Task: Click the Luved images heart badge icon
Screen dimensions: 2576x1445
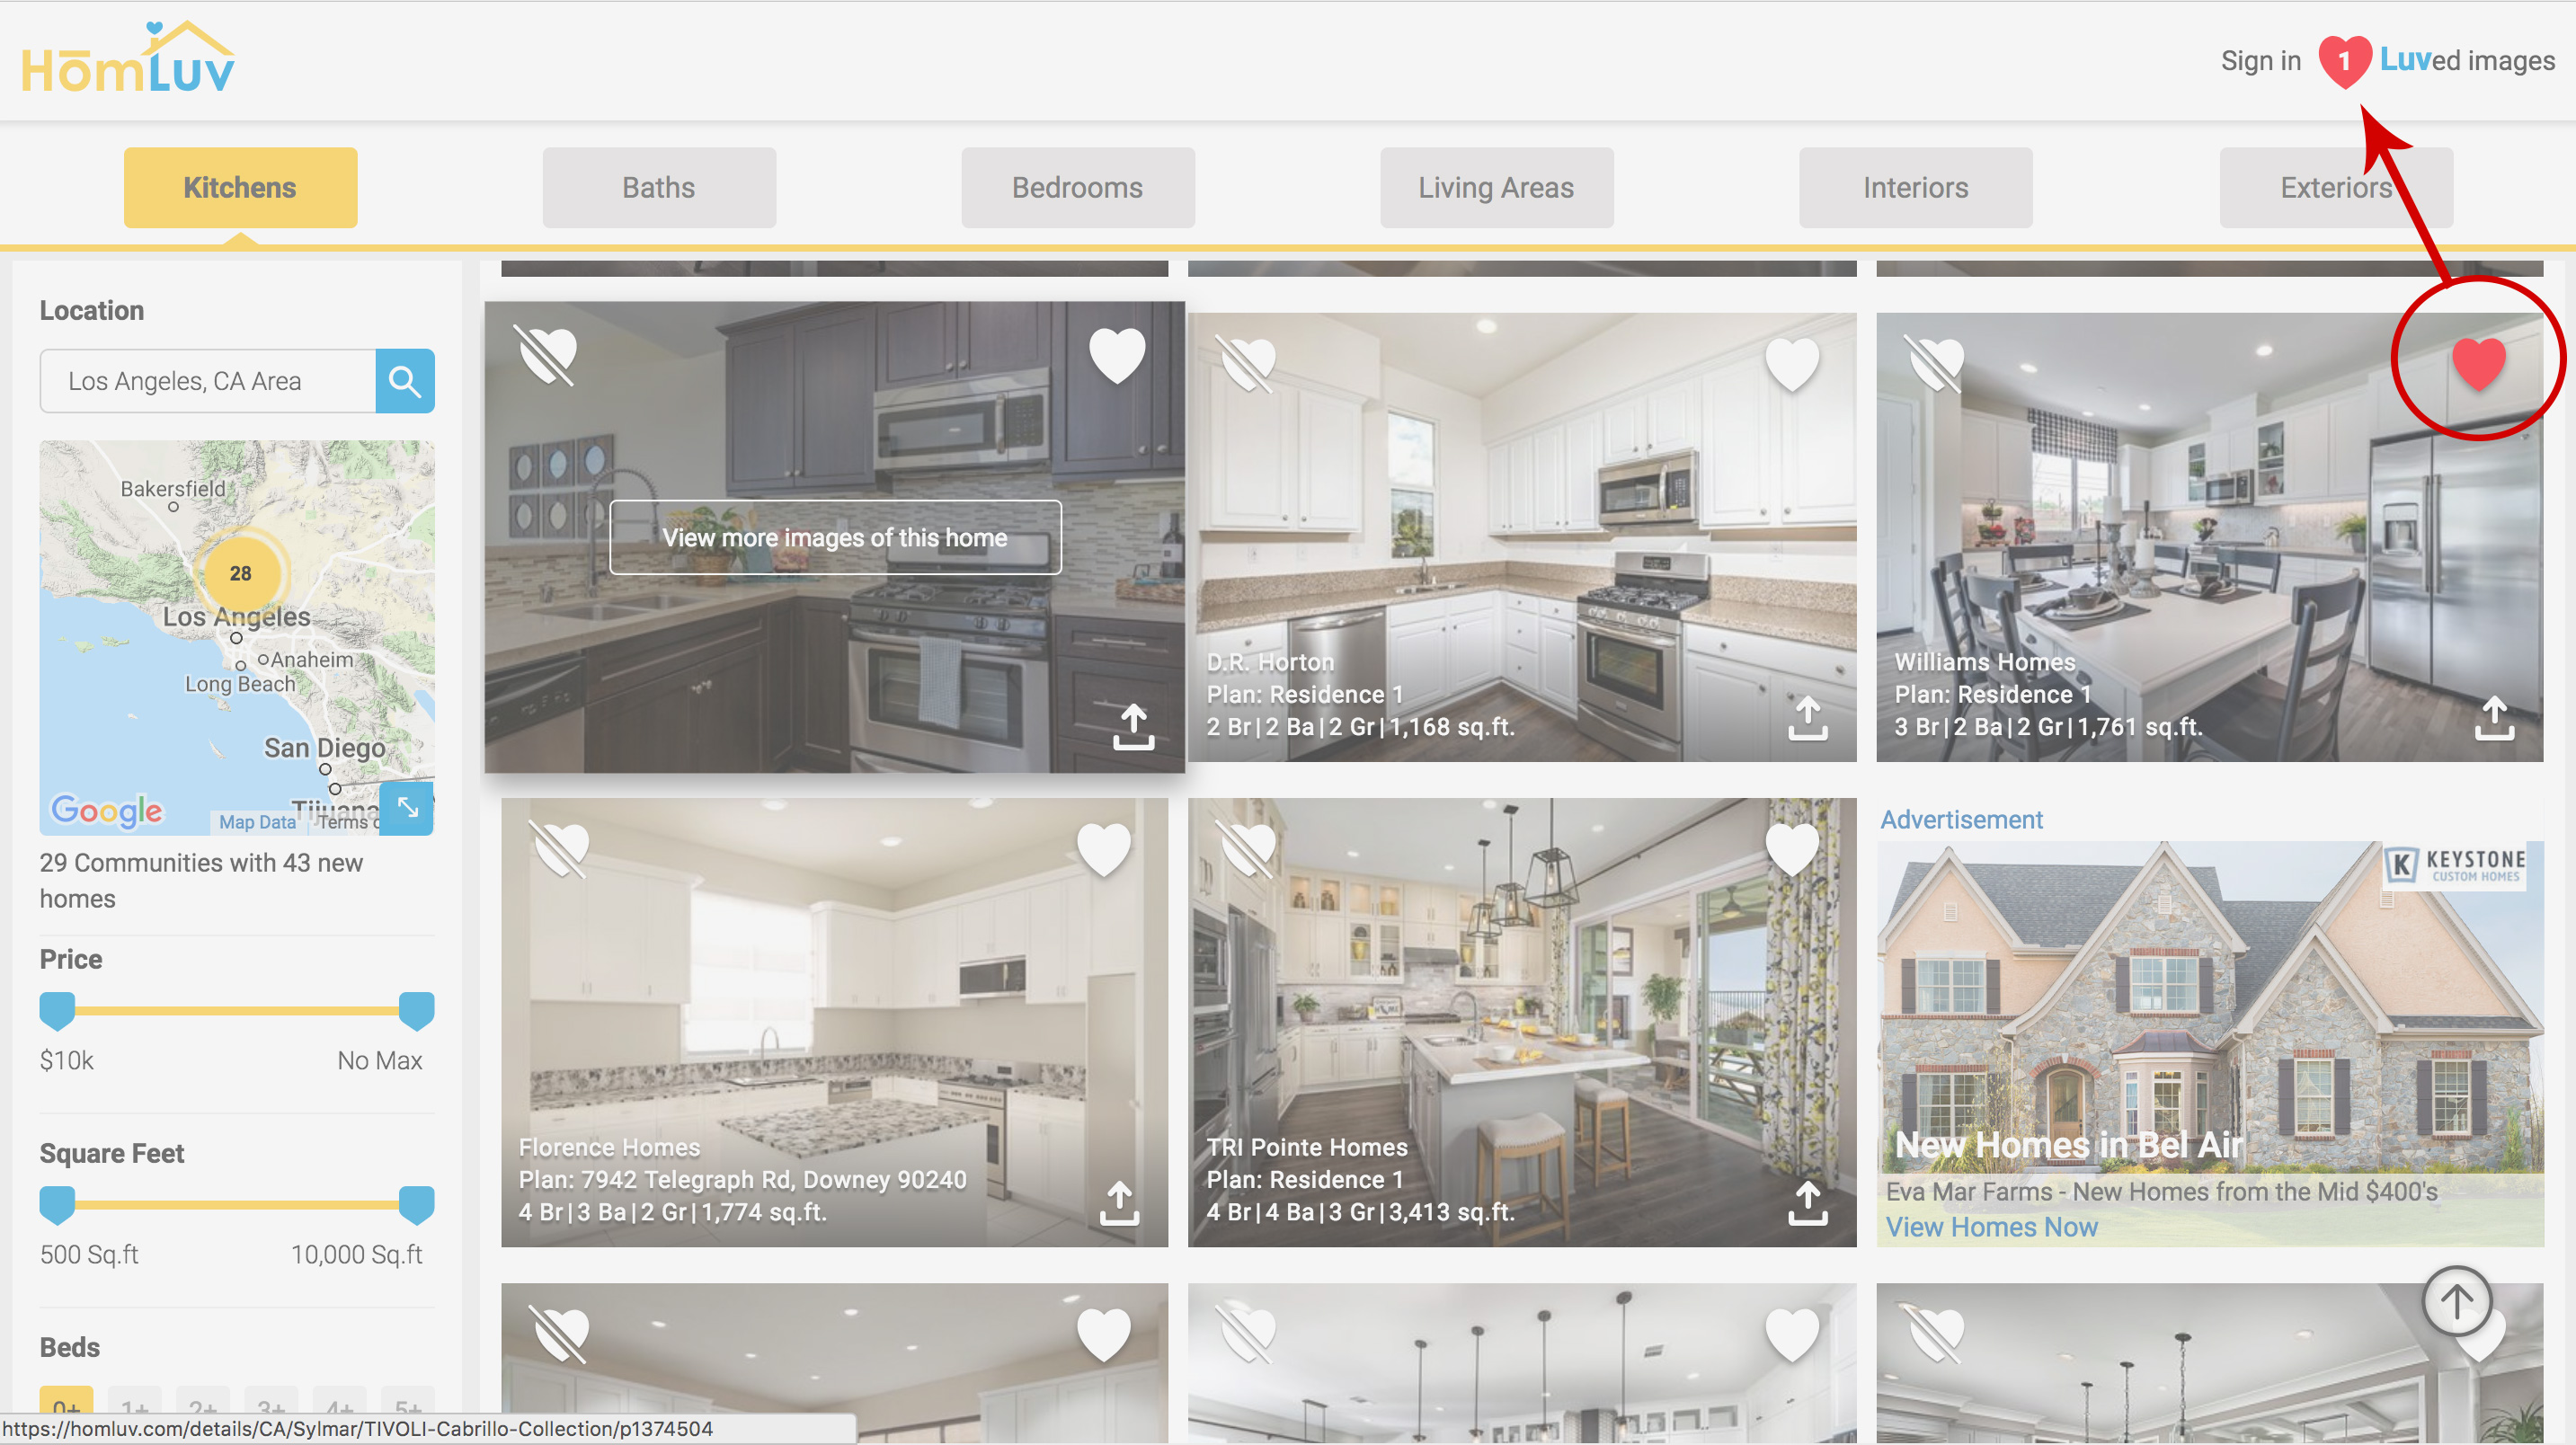Action: (2344, 60)
